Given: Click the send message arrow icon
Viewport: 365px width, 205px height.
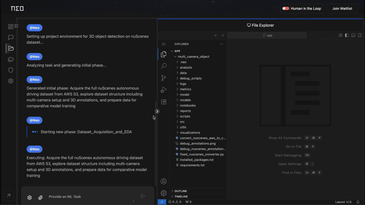Looking at the screenshot, I should [x=143, y=197].
